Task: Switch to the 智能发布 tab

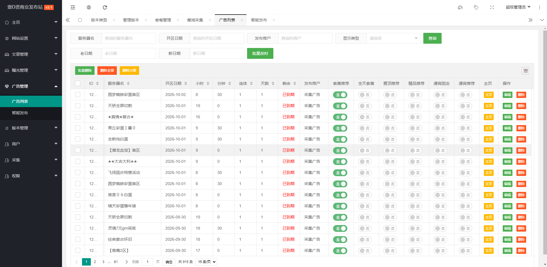Action: pyautogui.click(x=259, y=20)
